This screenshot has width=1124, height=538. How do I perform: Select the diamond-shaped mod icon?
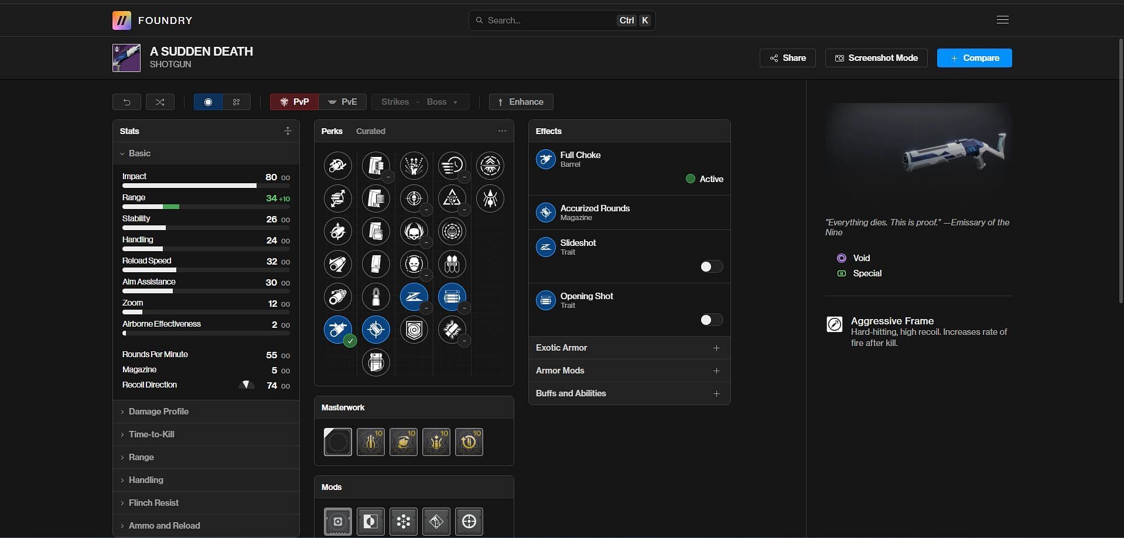(436, 522)
